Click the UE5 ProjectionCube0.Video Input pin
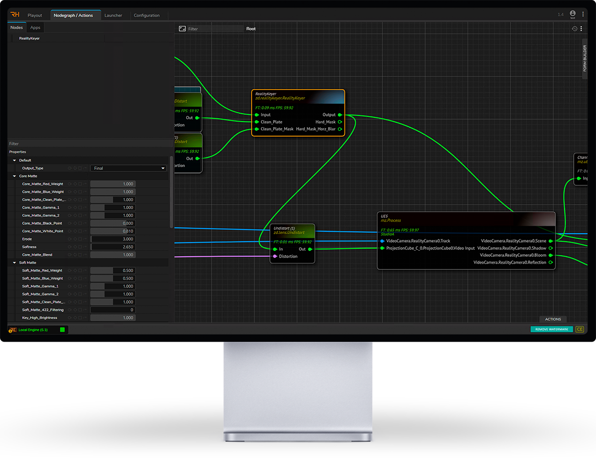The height and width of the screenshot is (458, 596). click(382, 248)
